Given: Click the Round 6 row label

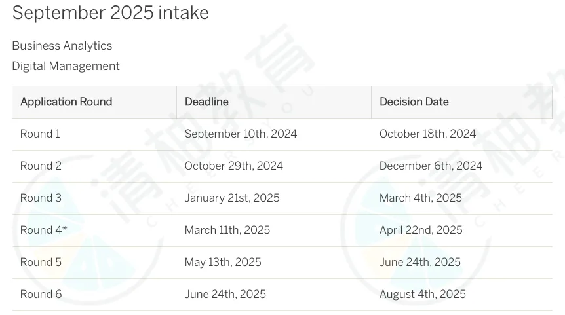Looking at the screenshot, I should (41, 295).
